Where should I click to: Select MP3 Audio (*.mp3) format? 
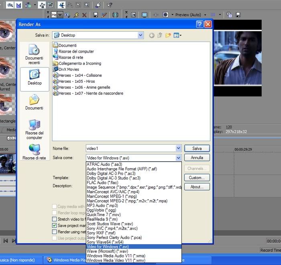click(x=134, y=206)
